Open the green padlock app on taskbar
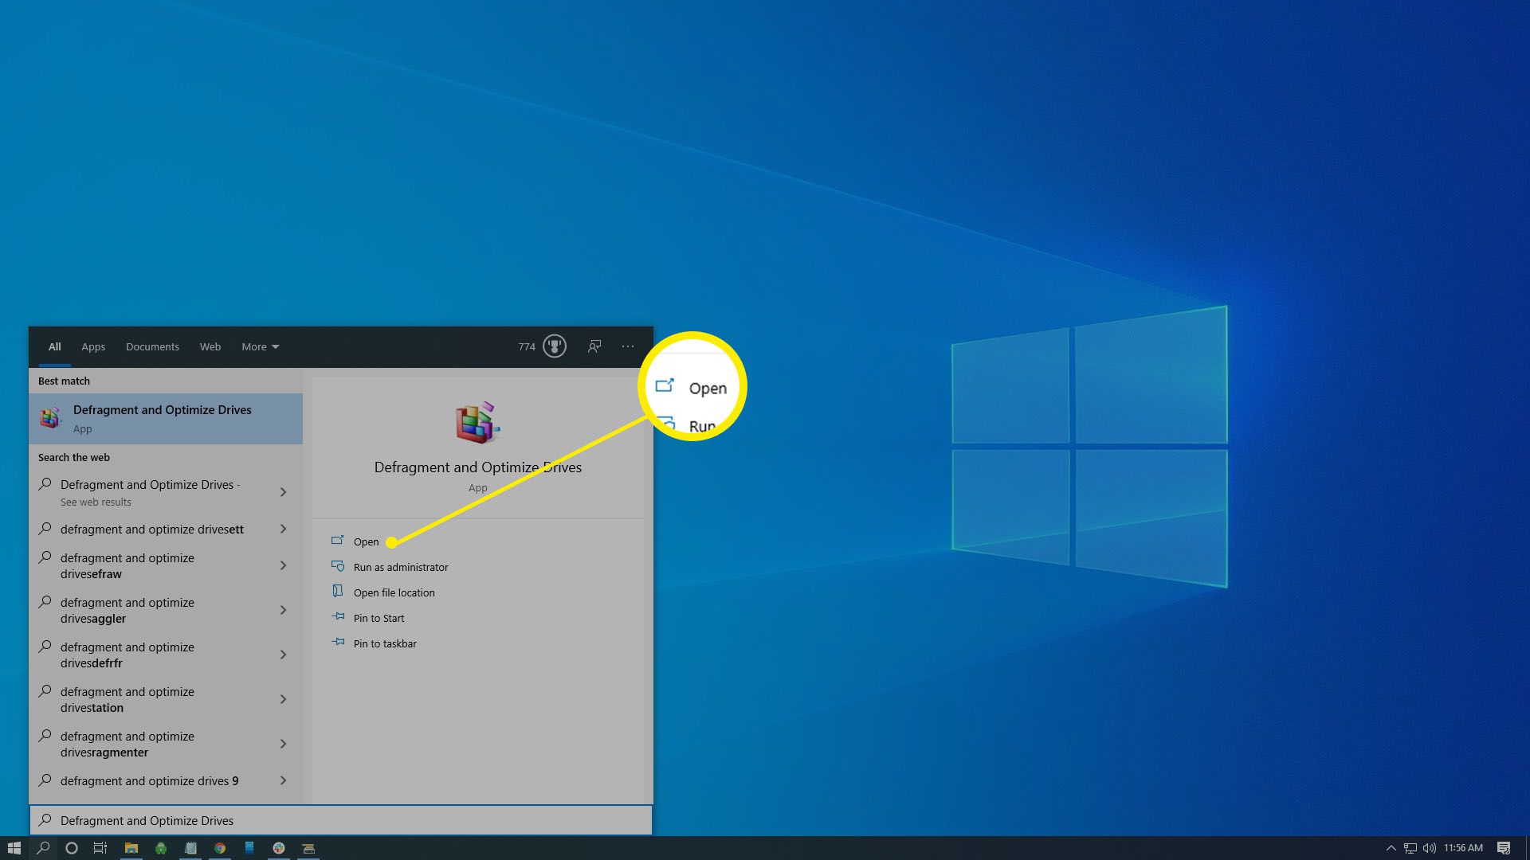Viewport: 1530px width, 860px height. tap(161, 848)
